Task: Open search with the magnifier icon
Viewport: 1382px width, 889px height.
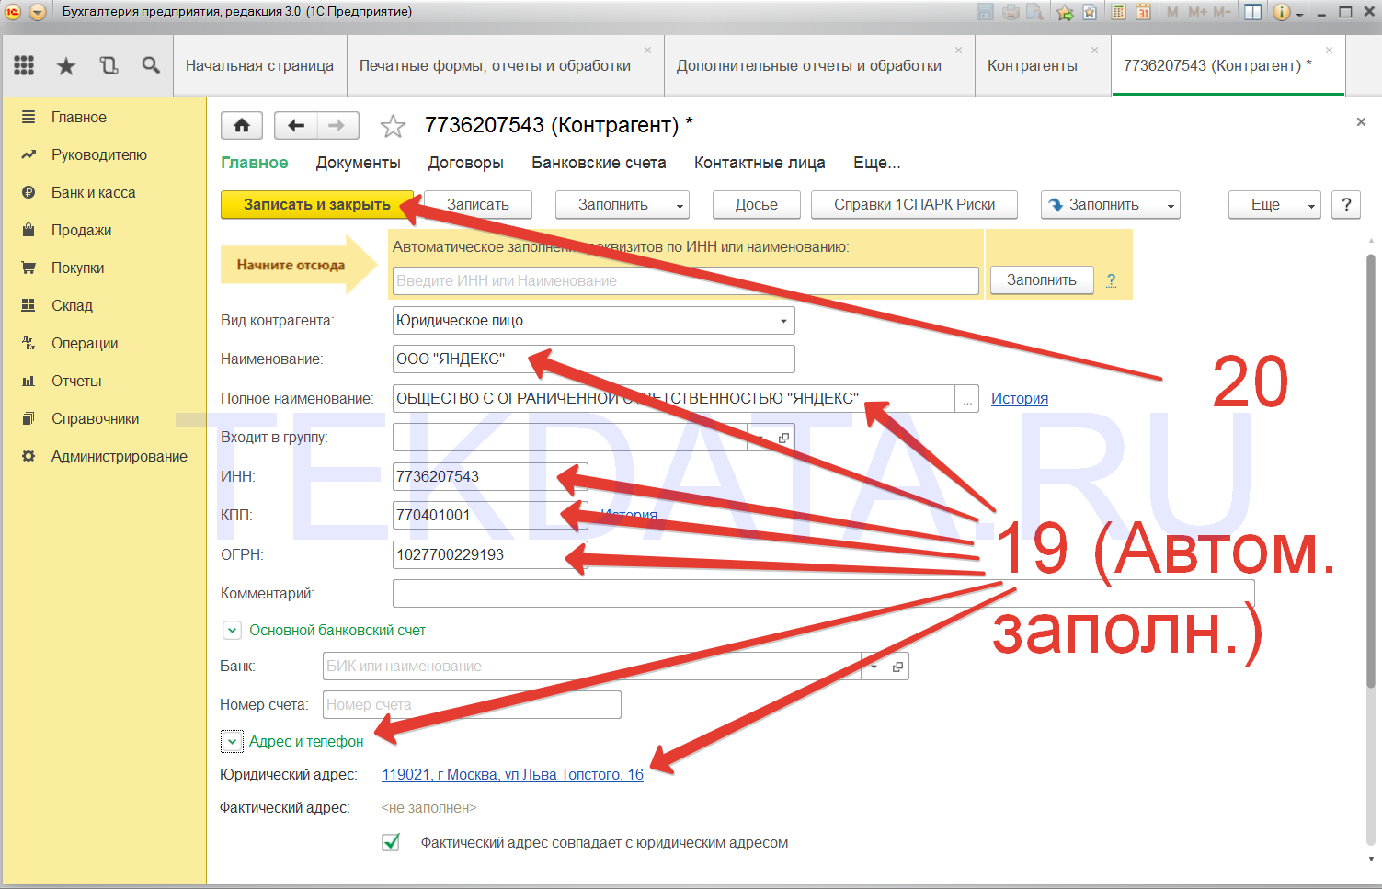Action: pos(151,65)
